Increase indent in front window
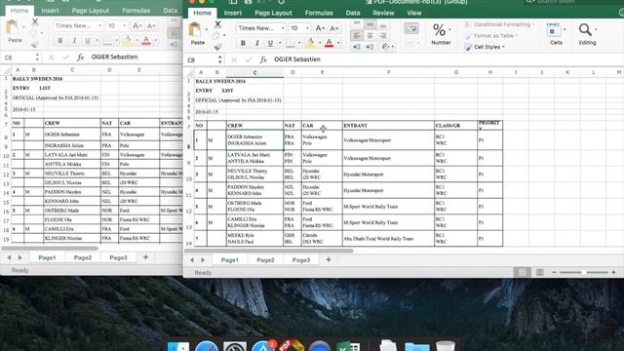Image resolution: width=624 pixels, height=351 pixels. pyautogui.click(x=370, y=47)
